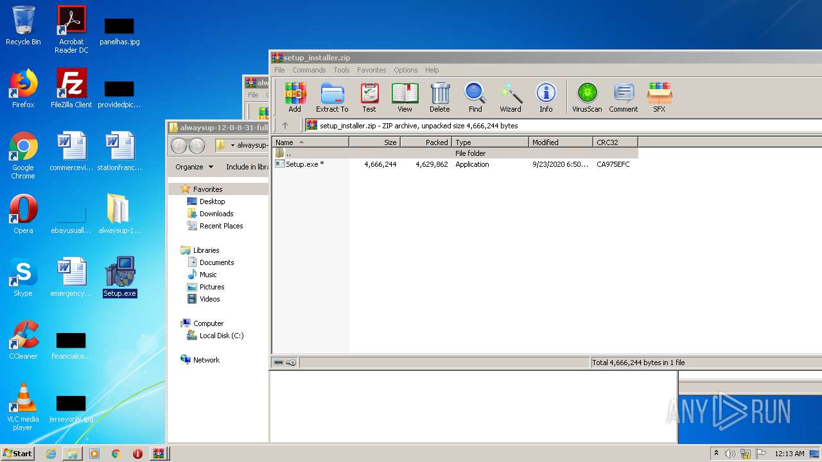Open the Windows Start menu

click(18, 454)
